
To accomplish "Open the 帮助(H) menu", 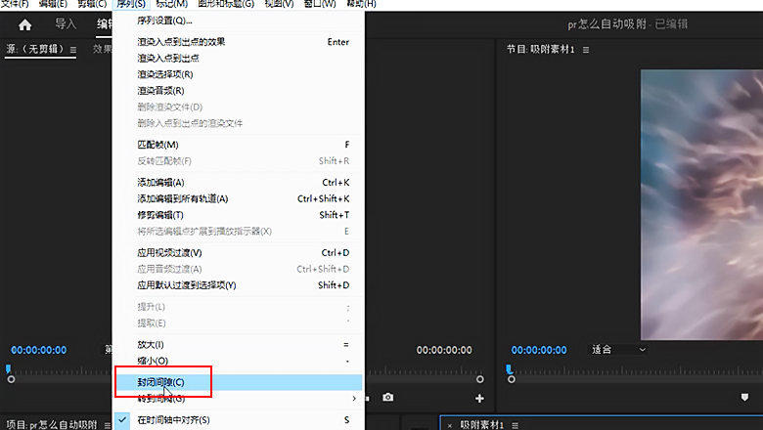I will pyautogui.click(x=361, y=4).
